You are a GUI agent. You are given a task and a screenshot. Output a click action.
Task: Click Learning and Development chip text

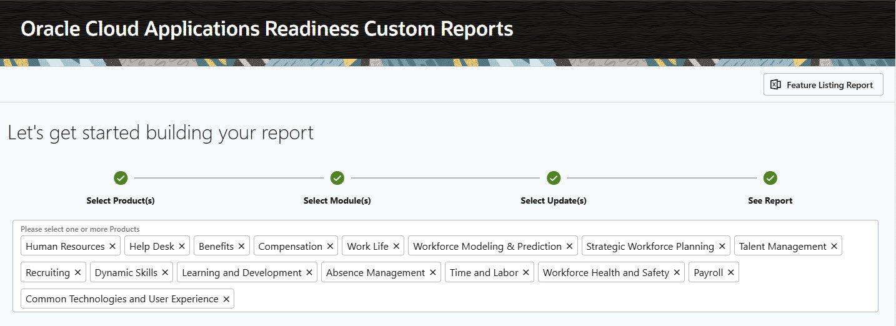click(242, 272)
